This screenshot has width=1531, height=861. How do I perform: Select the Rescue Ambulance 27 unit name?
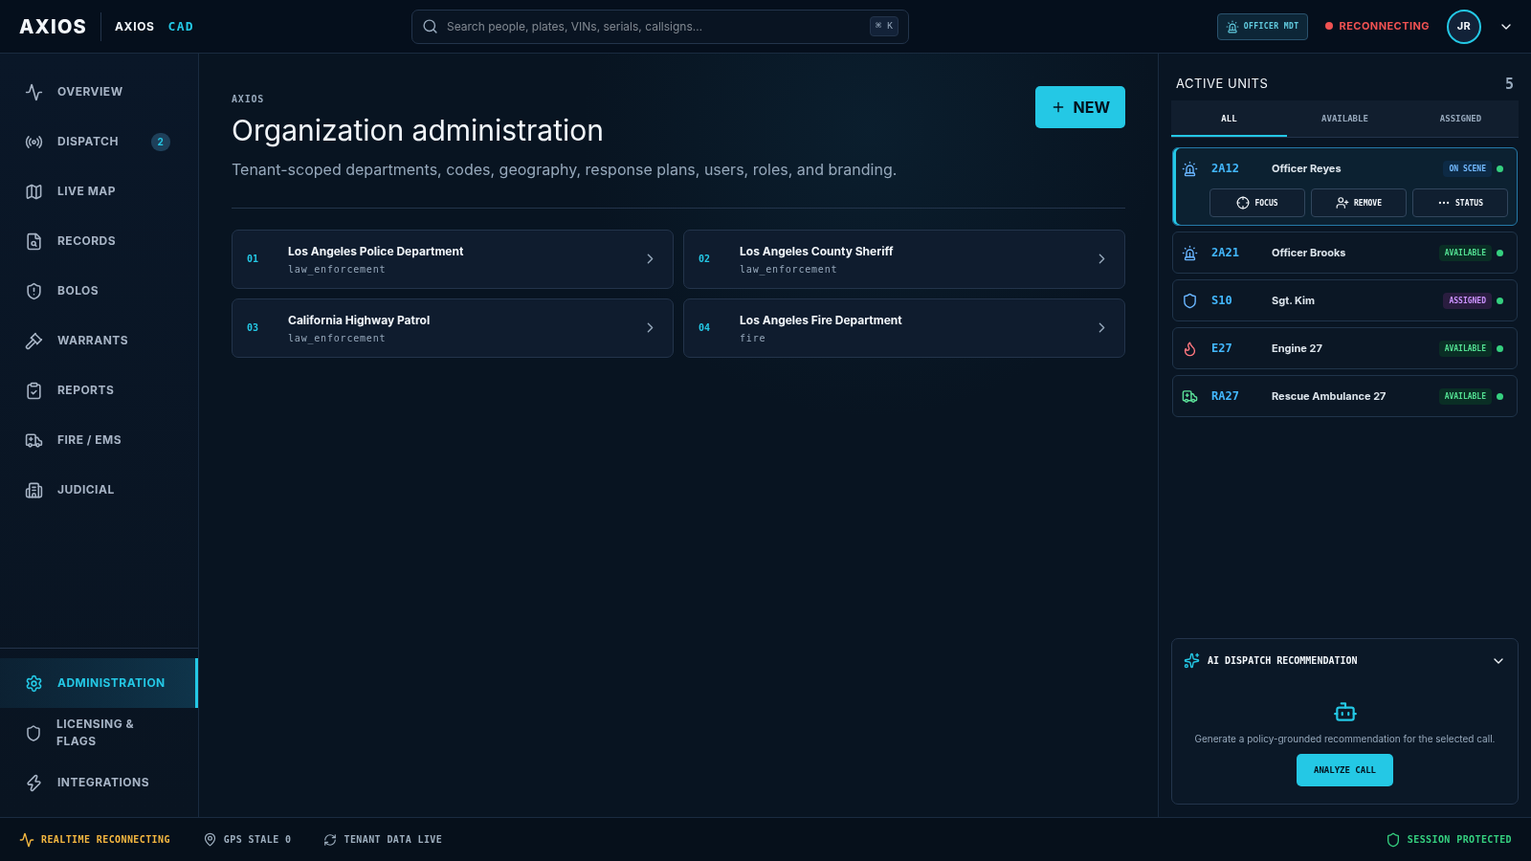pyautogui.click(x=1328, y=396)
